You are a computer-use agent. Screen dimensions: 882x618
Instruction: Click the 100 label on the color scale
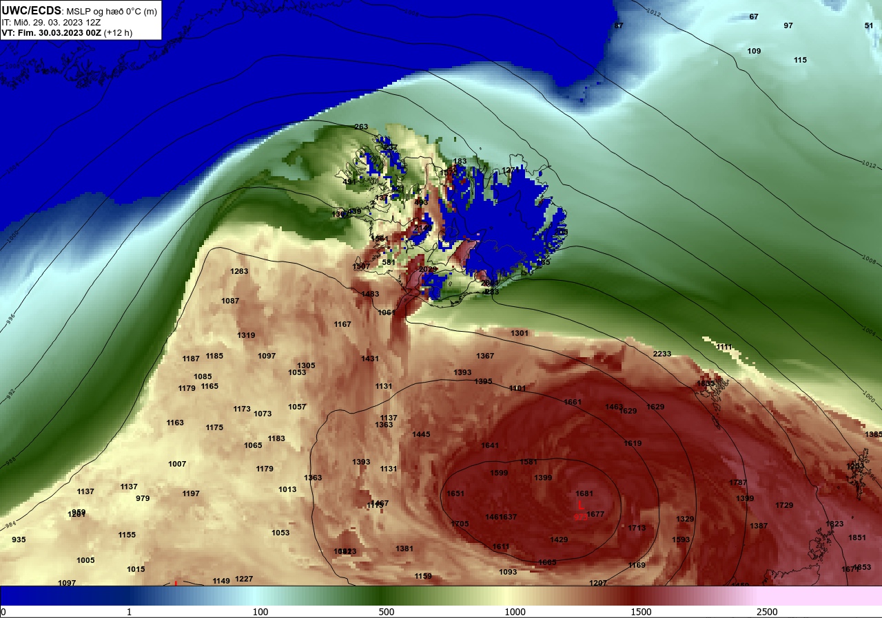260,612
